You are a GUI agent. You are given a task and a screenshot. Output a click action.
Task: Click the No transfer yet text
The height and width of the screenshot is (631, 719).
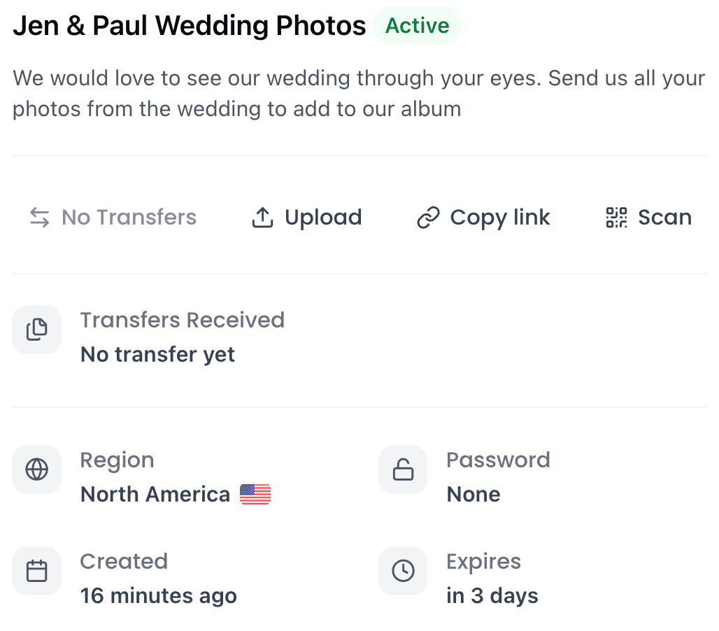pyautogui.click(x=157, y=354)
